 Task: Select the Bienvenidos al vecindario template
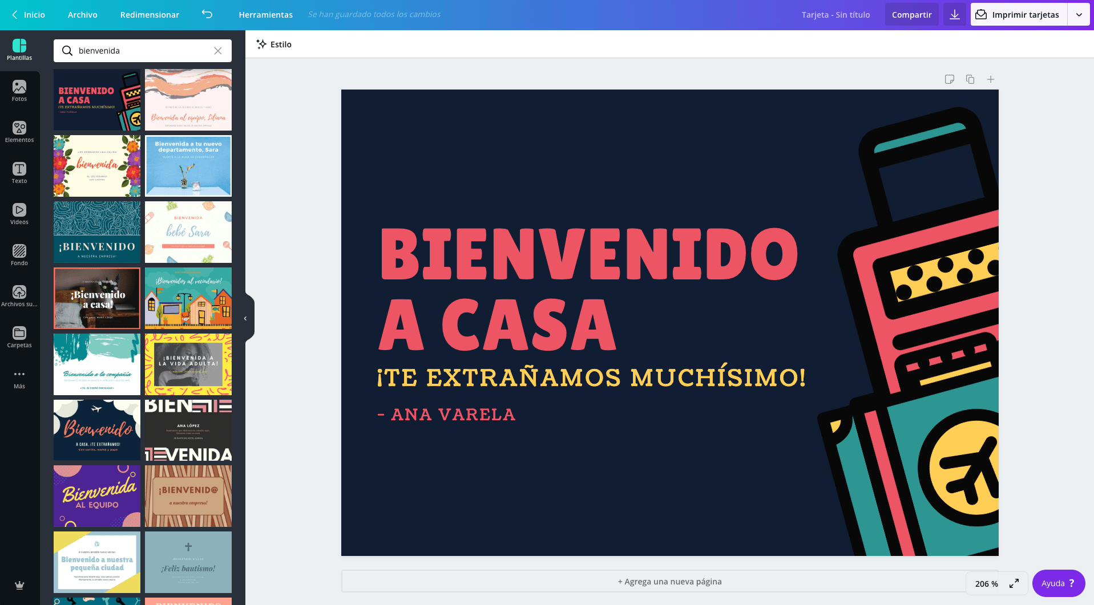pyautogui.click(x=188, y=298)
